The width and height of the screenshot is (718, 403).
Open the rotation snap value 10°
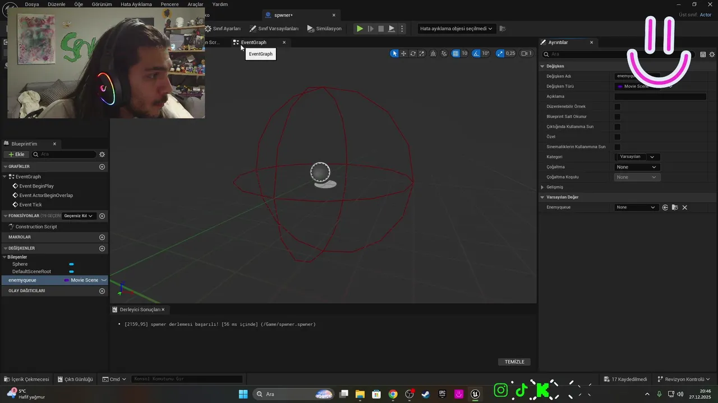coord(486,54)
